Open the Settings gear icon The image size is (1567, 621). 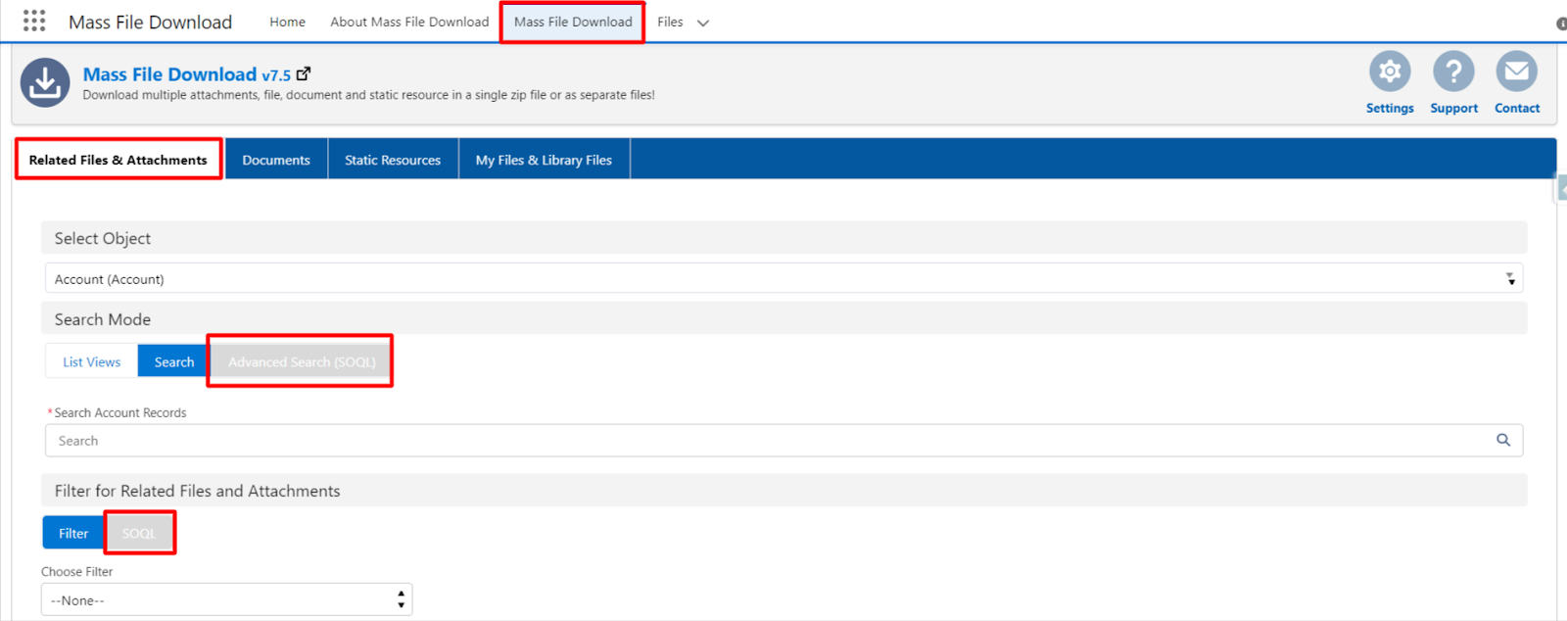pyautogui.click(x=1390, y=72)
